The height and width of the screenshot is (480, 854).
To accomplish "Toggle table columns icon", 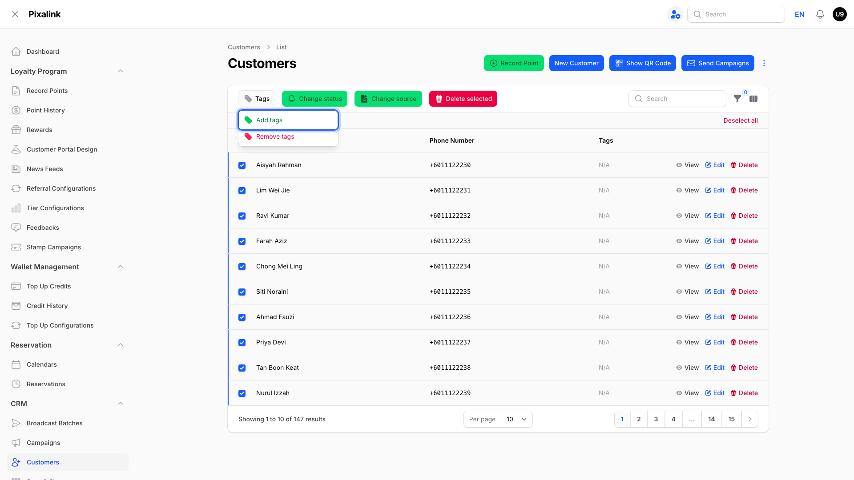I will (x=753, y=99).
